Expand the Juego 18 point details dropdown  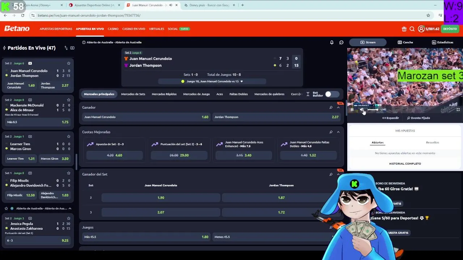242,81
